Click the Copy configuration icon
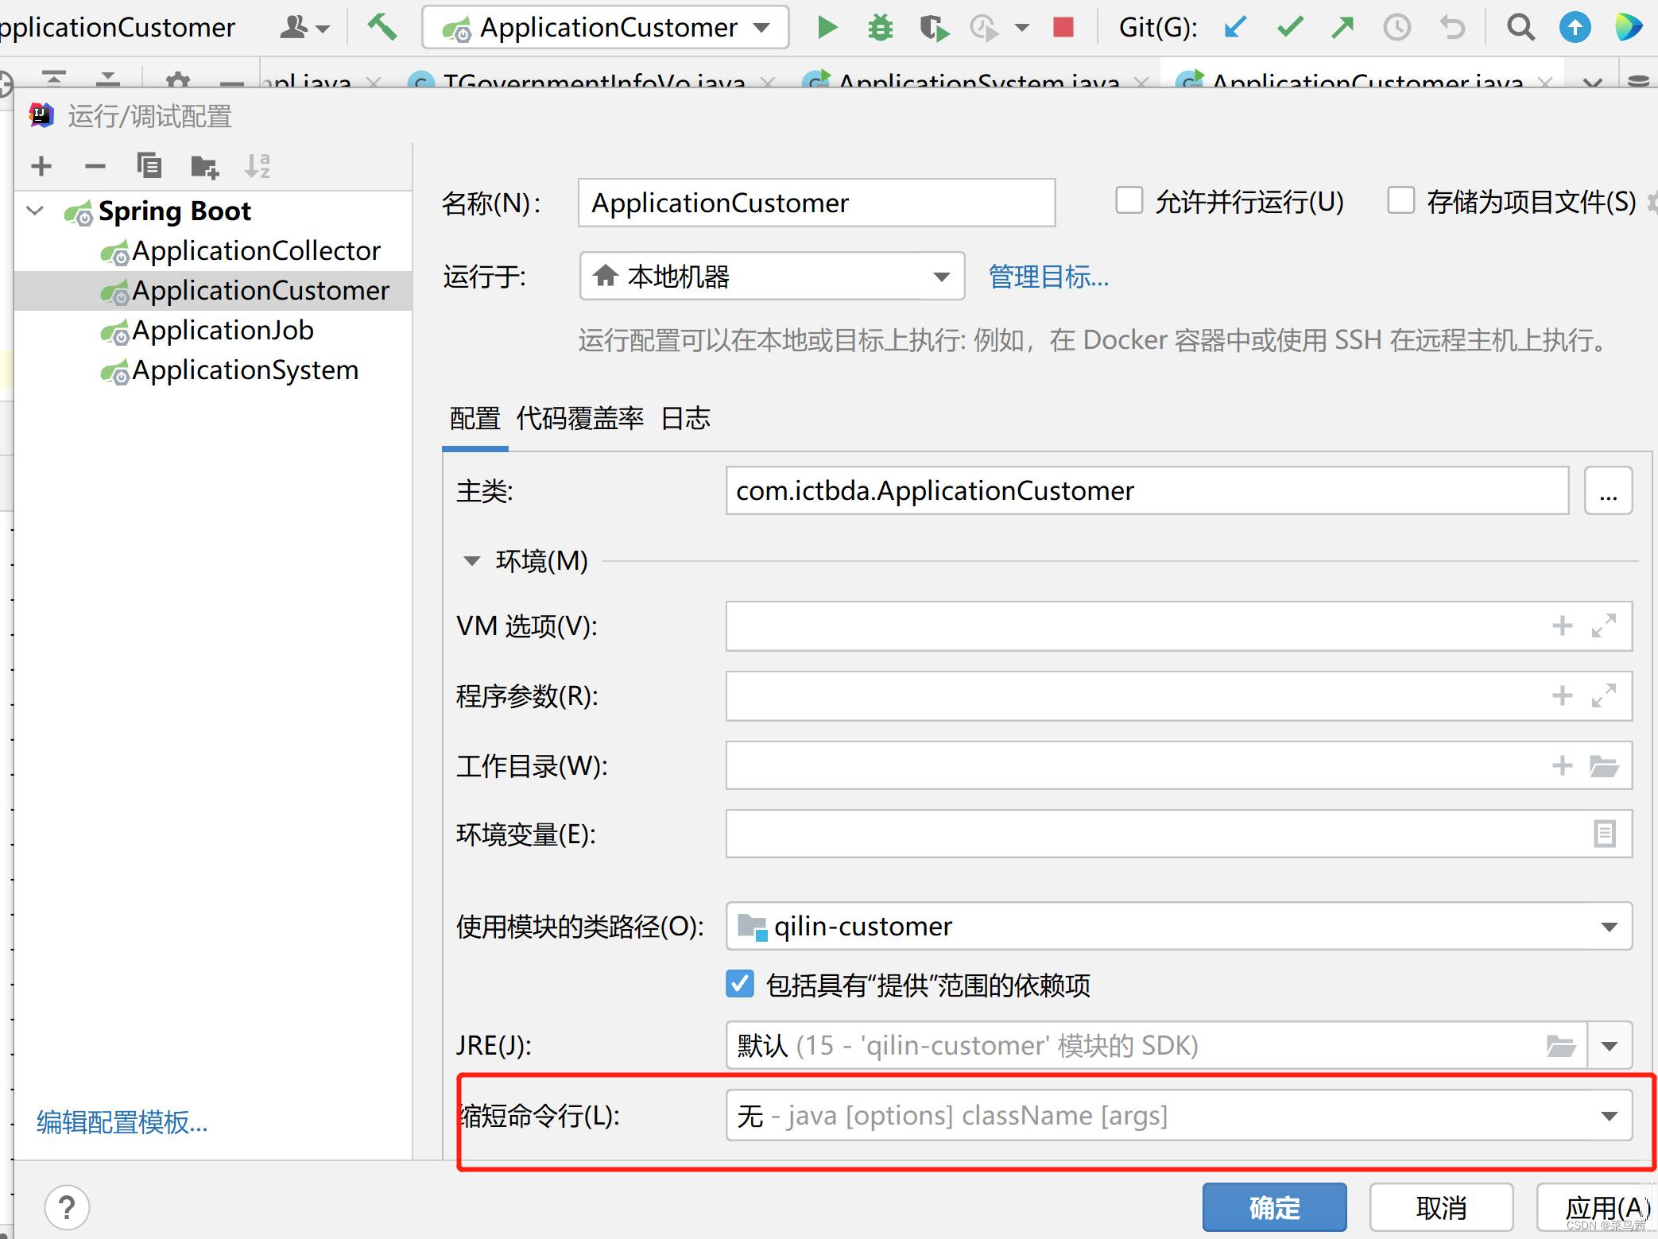The image size is (1658, 1239). (x=149, y=166)
